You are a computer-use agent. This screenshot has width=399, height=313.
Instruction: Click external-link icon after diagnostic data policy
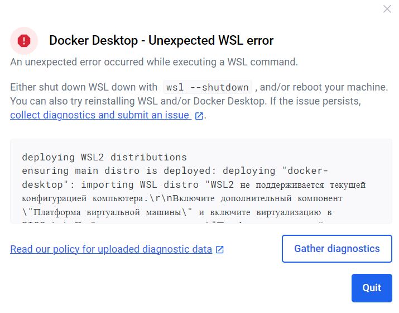click(220, 250)
